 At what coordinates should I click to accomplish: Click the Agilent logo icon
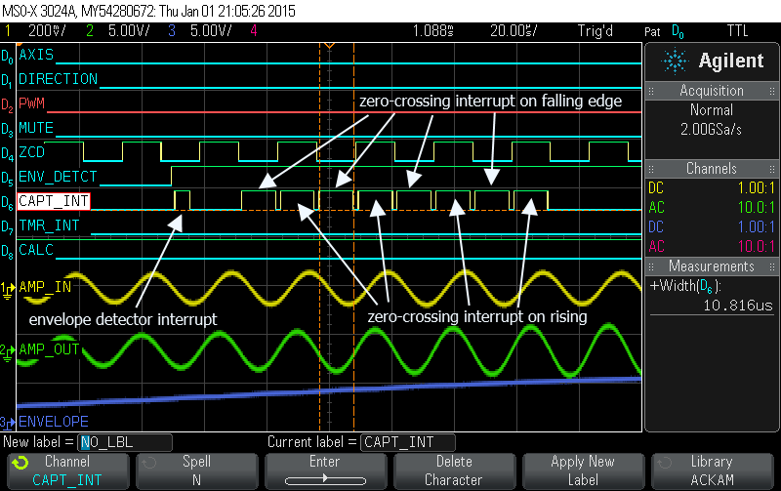point(676,61)
